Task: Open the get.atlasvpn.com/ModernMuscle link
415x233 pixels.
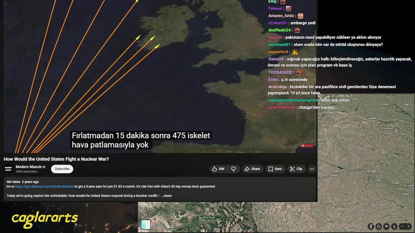Action: click(x=44, y=186)
